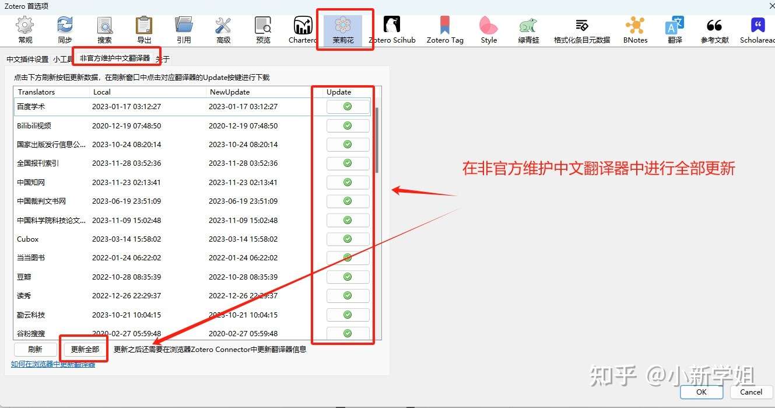The height and width of the screenshot is (408, 775).
Task: Click update button for 百度学术
Action: 348,107
